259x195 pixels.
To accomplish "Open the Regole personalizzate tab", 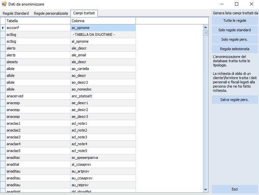I will click(51, 13).
